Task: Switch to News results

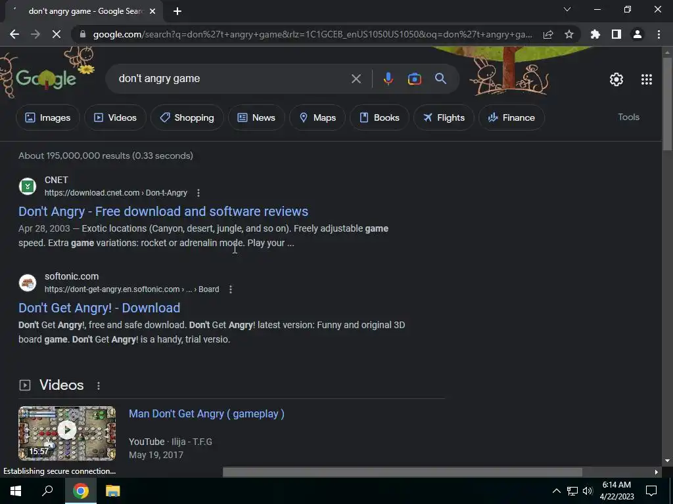Action: coord(256,117)
